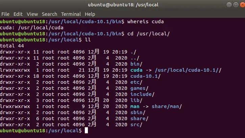Screen dimensions: 245x138
Task: Click the 'whereis cuda' command text
Action: point(145,22)
